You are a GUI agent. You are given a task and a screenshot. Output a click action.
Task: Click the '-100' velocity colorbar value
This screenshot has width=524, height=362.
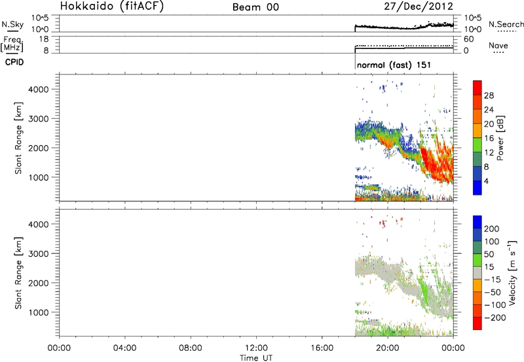tap(495, 305)
